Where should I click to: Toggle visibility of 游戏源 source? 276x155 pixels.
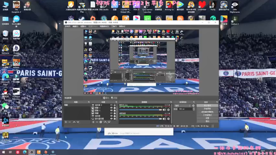tap(111, 116)
